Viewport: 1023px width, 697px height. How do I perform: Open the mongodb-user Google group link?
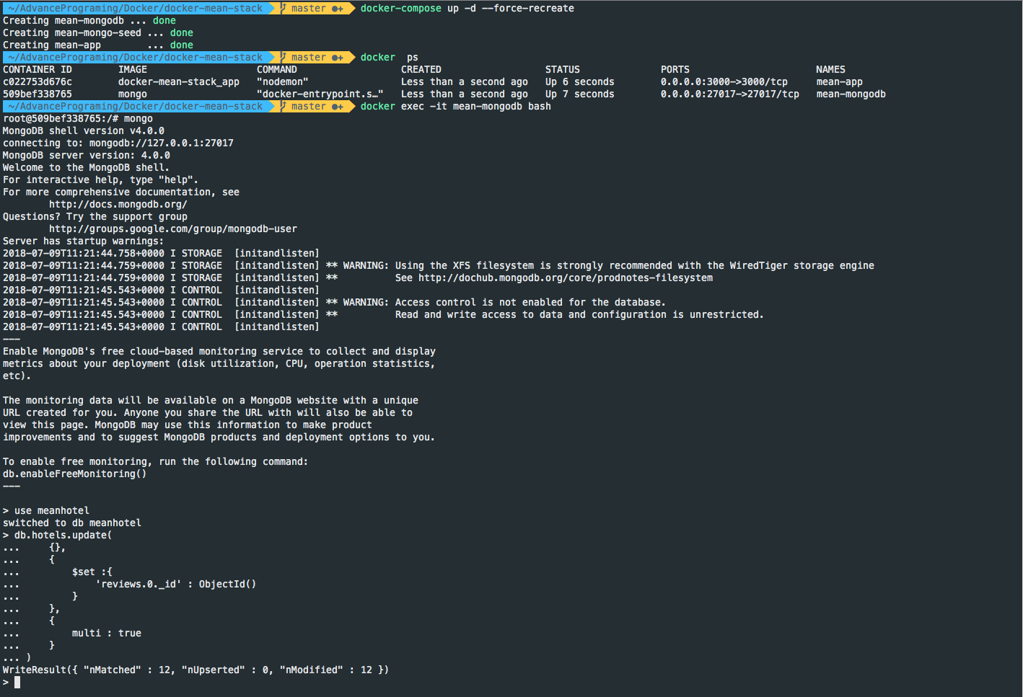[172, 228]
